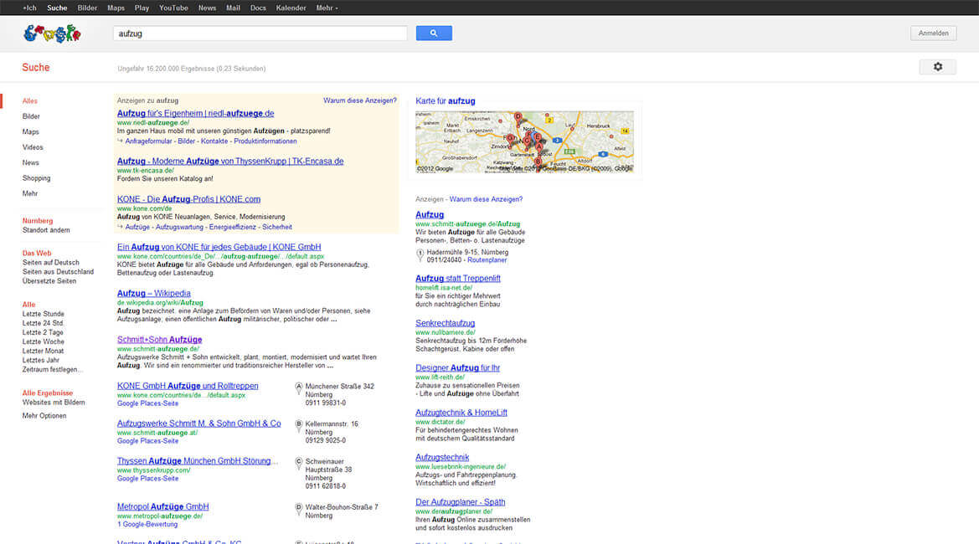Open Ein Aufzug von KONE für jedes Gebäude
Image resolution: width=979 pixels, height=544 pixels.
(x=219, y=247)
